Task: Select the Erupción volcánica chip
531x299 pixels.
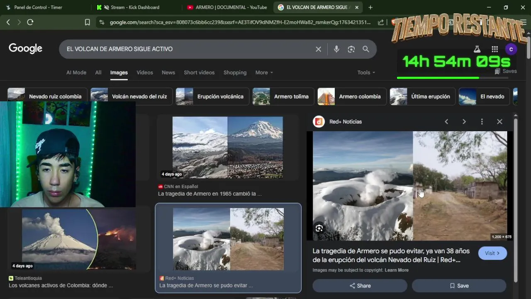Action: pos(212,96)
